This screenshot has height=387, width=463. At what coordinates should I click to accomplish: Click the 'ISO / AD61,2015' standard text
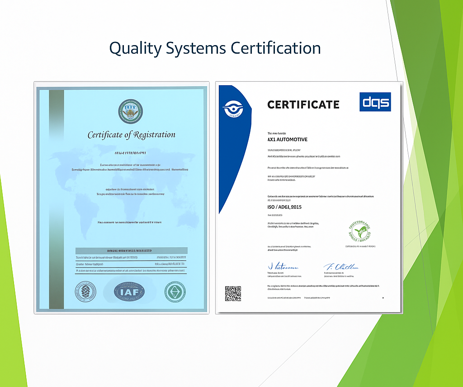[x=284, y=207]
